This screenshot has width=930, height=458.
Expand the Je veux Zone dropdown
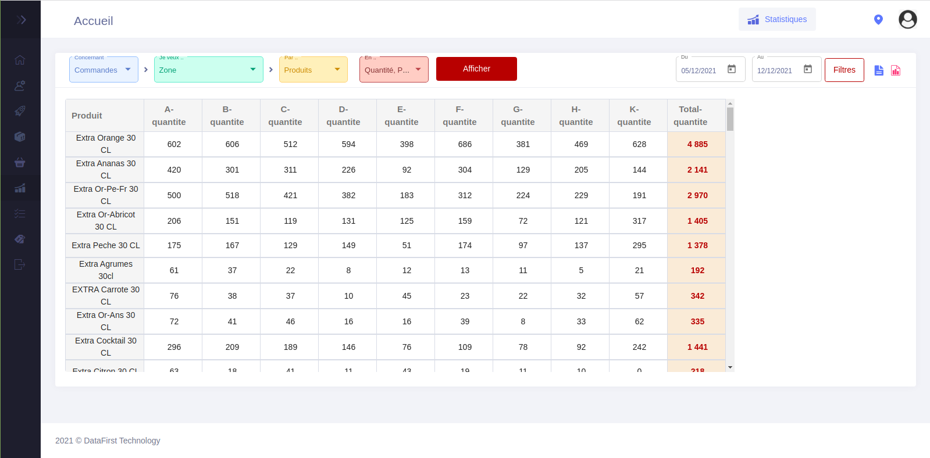pos(208,70)
